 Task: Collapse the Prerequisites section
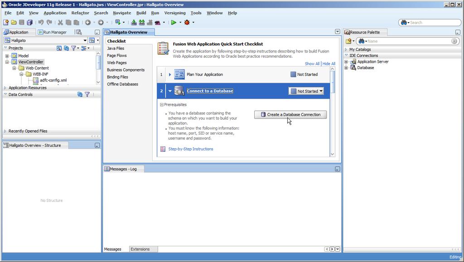162,105
